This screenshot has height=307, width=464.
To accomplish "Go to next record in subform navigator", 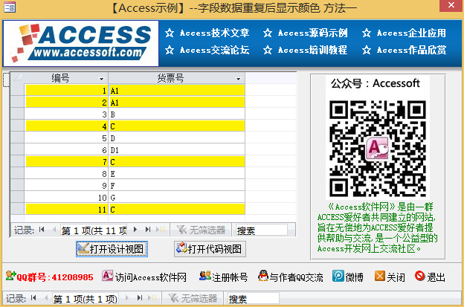I will (135, 230).
